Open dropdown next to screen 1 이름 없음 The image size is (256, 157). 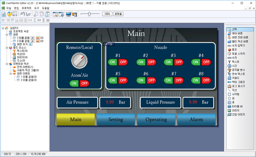[33, 38]
